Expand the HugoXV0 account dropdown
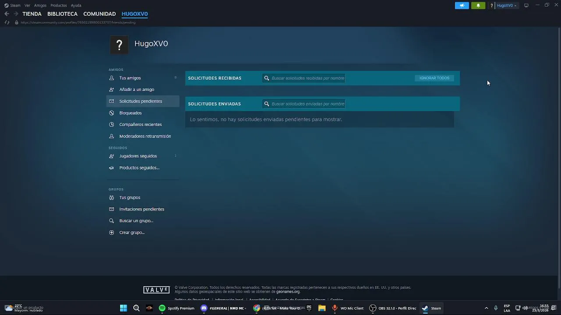 507,5
